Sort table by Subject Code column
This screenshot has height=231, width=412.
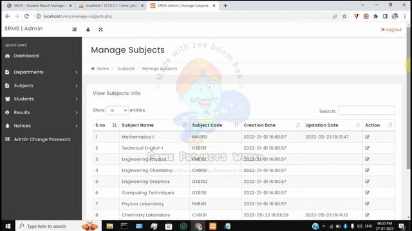pyautogui.click(x=215, y=125)
